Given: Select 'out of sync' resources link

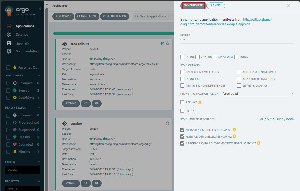Looking at the screenshot, I should coord(275,119).
